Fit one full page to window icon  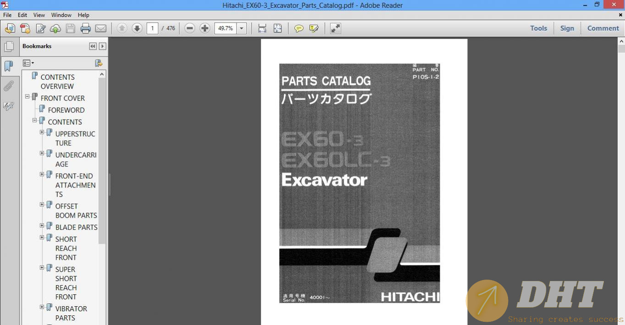tap(277, 28)
